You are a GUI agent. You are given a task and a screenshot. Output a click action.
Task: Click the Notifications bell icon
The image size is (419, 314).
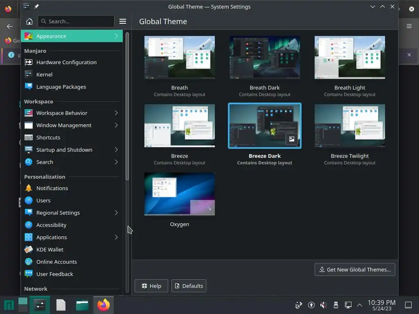29,188
